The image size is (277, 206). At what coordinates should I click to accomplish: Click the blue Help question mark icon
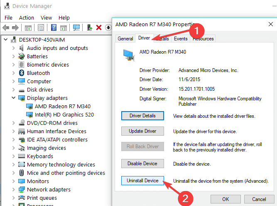point(54,27)
